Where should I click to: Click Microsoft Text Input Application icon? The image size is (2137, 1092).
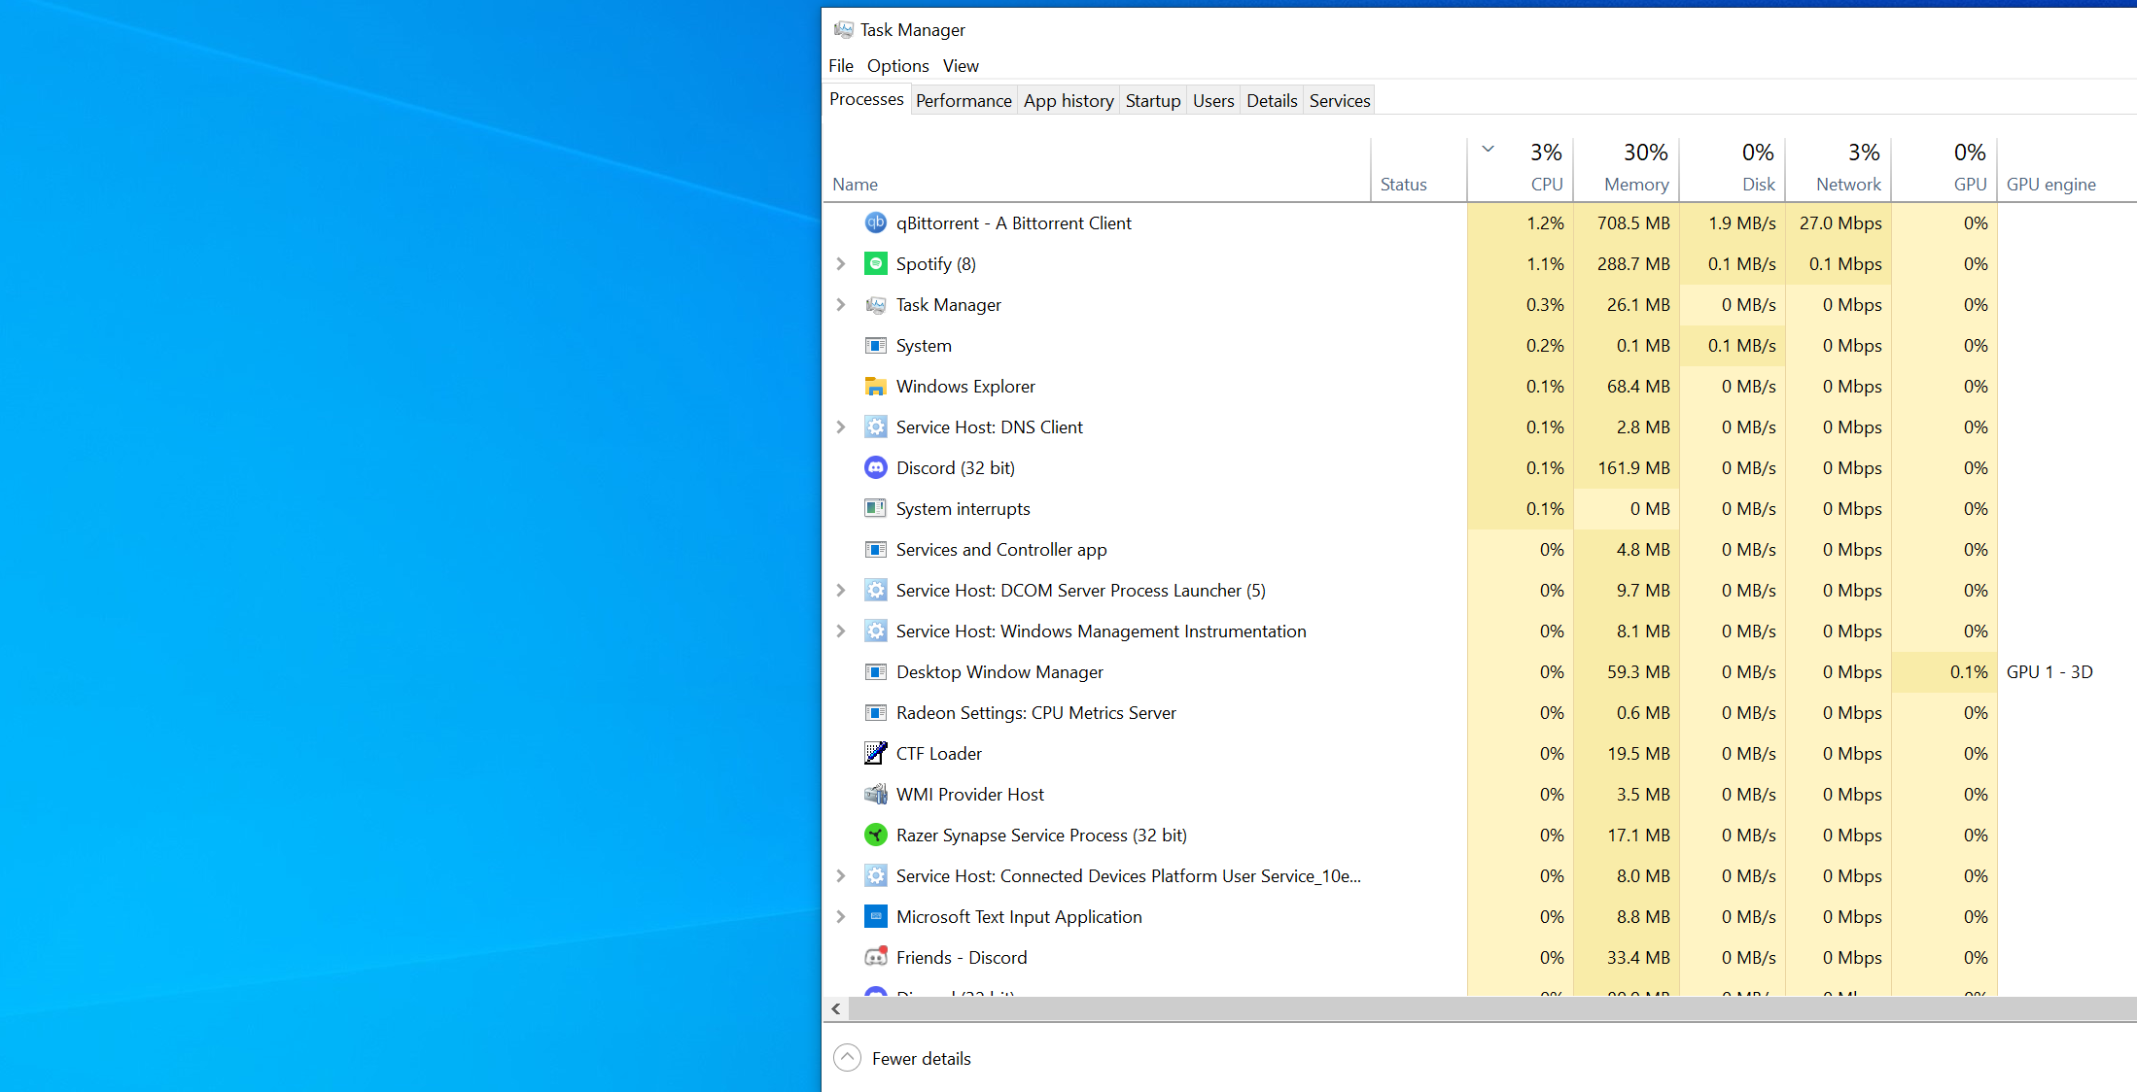click(875, 917)
